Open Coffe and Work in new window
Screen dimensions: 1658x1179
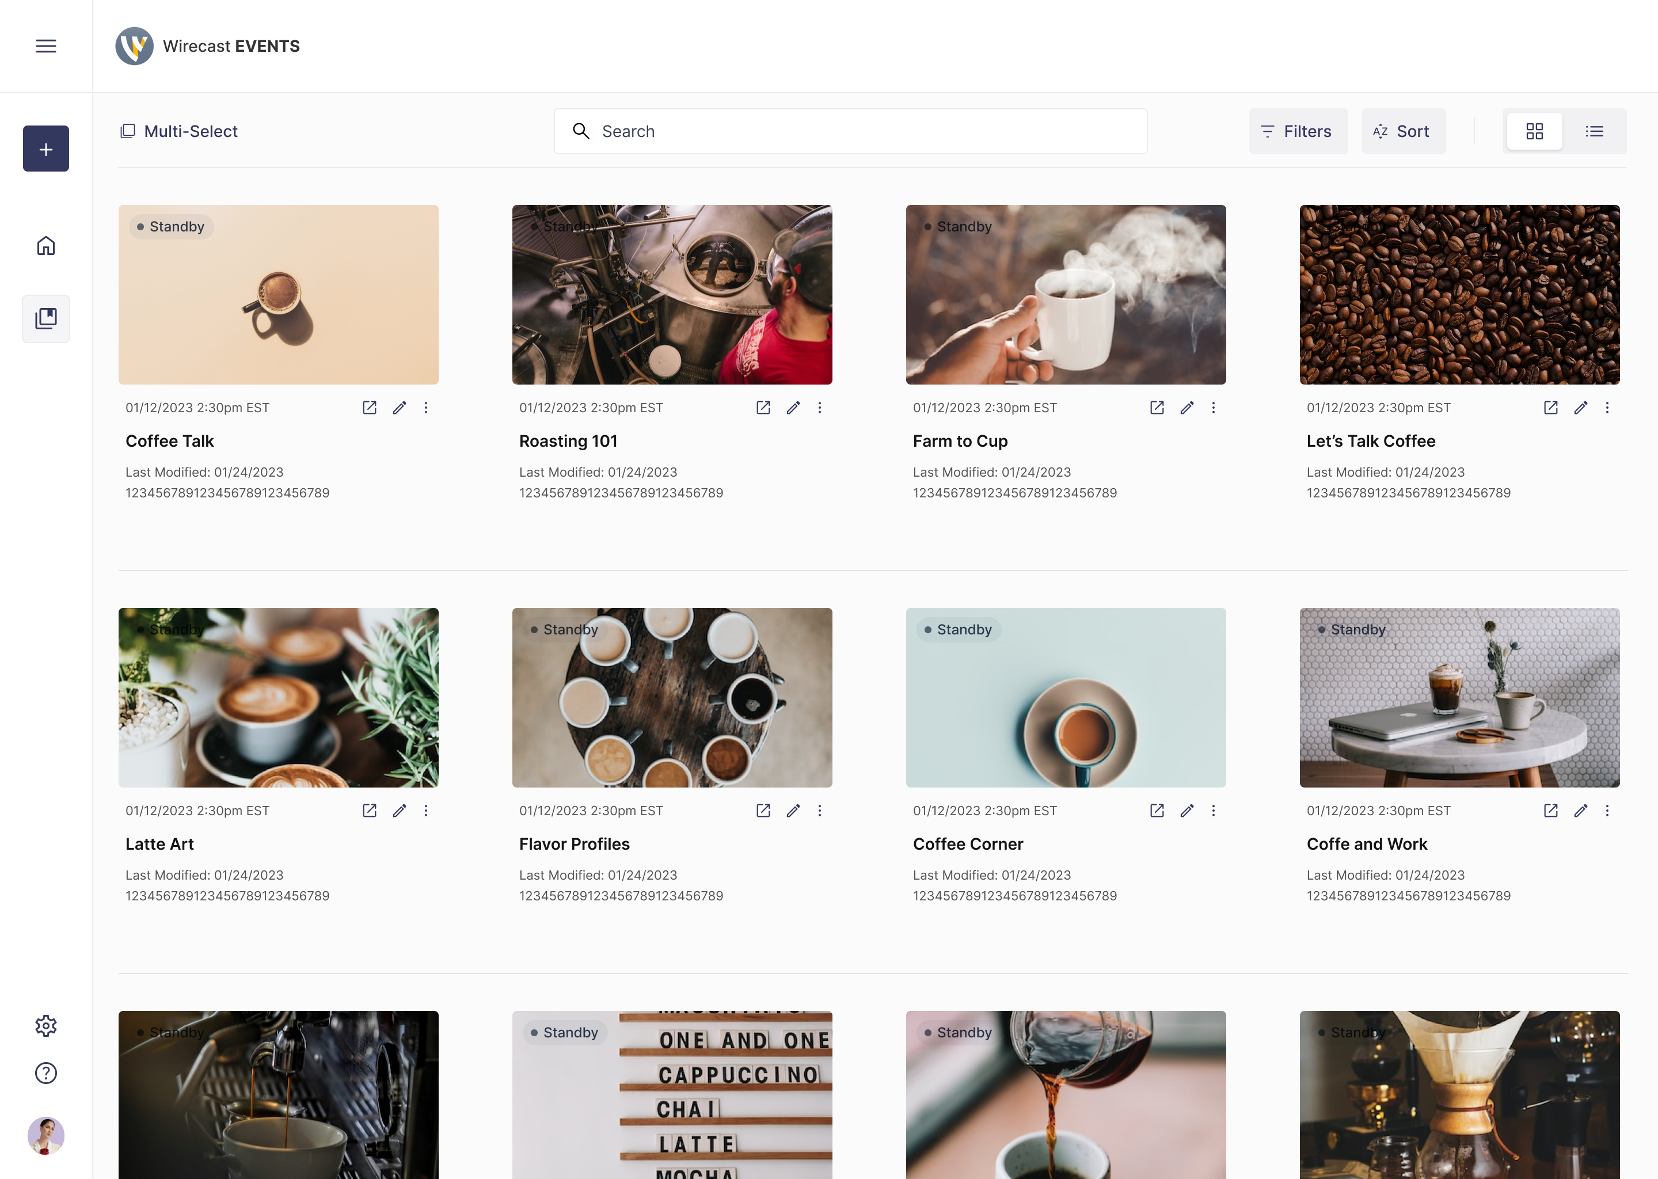tap(1550, 810)
